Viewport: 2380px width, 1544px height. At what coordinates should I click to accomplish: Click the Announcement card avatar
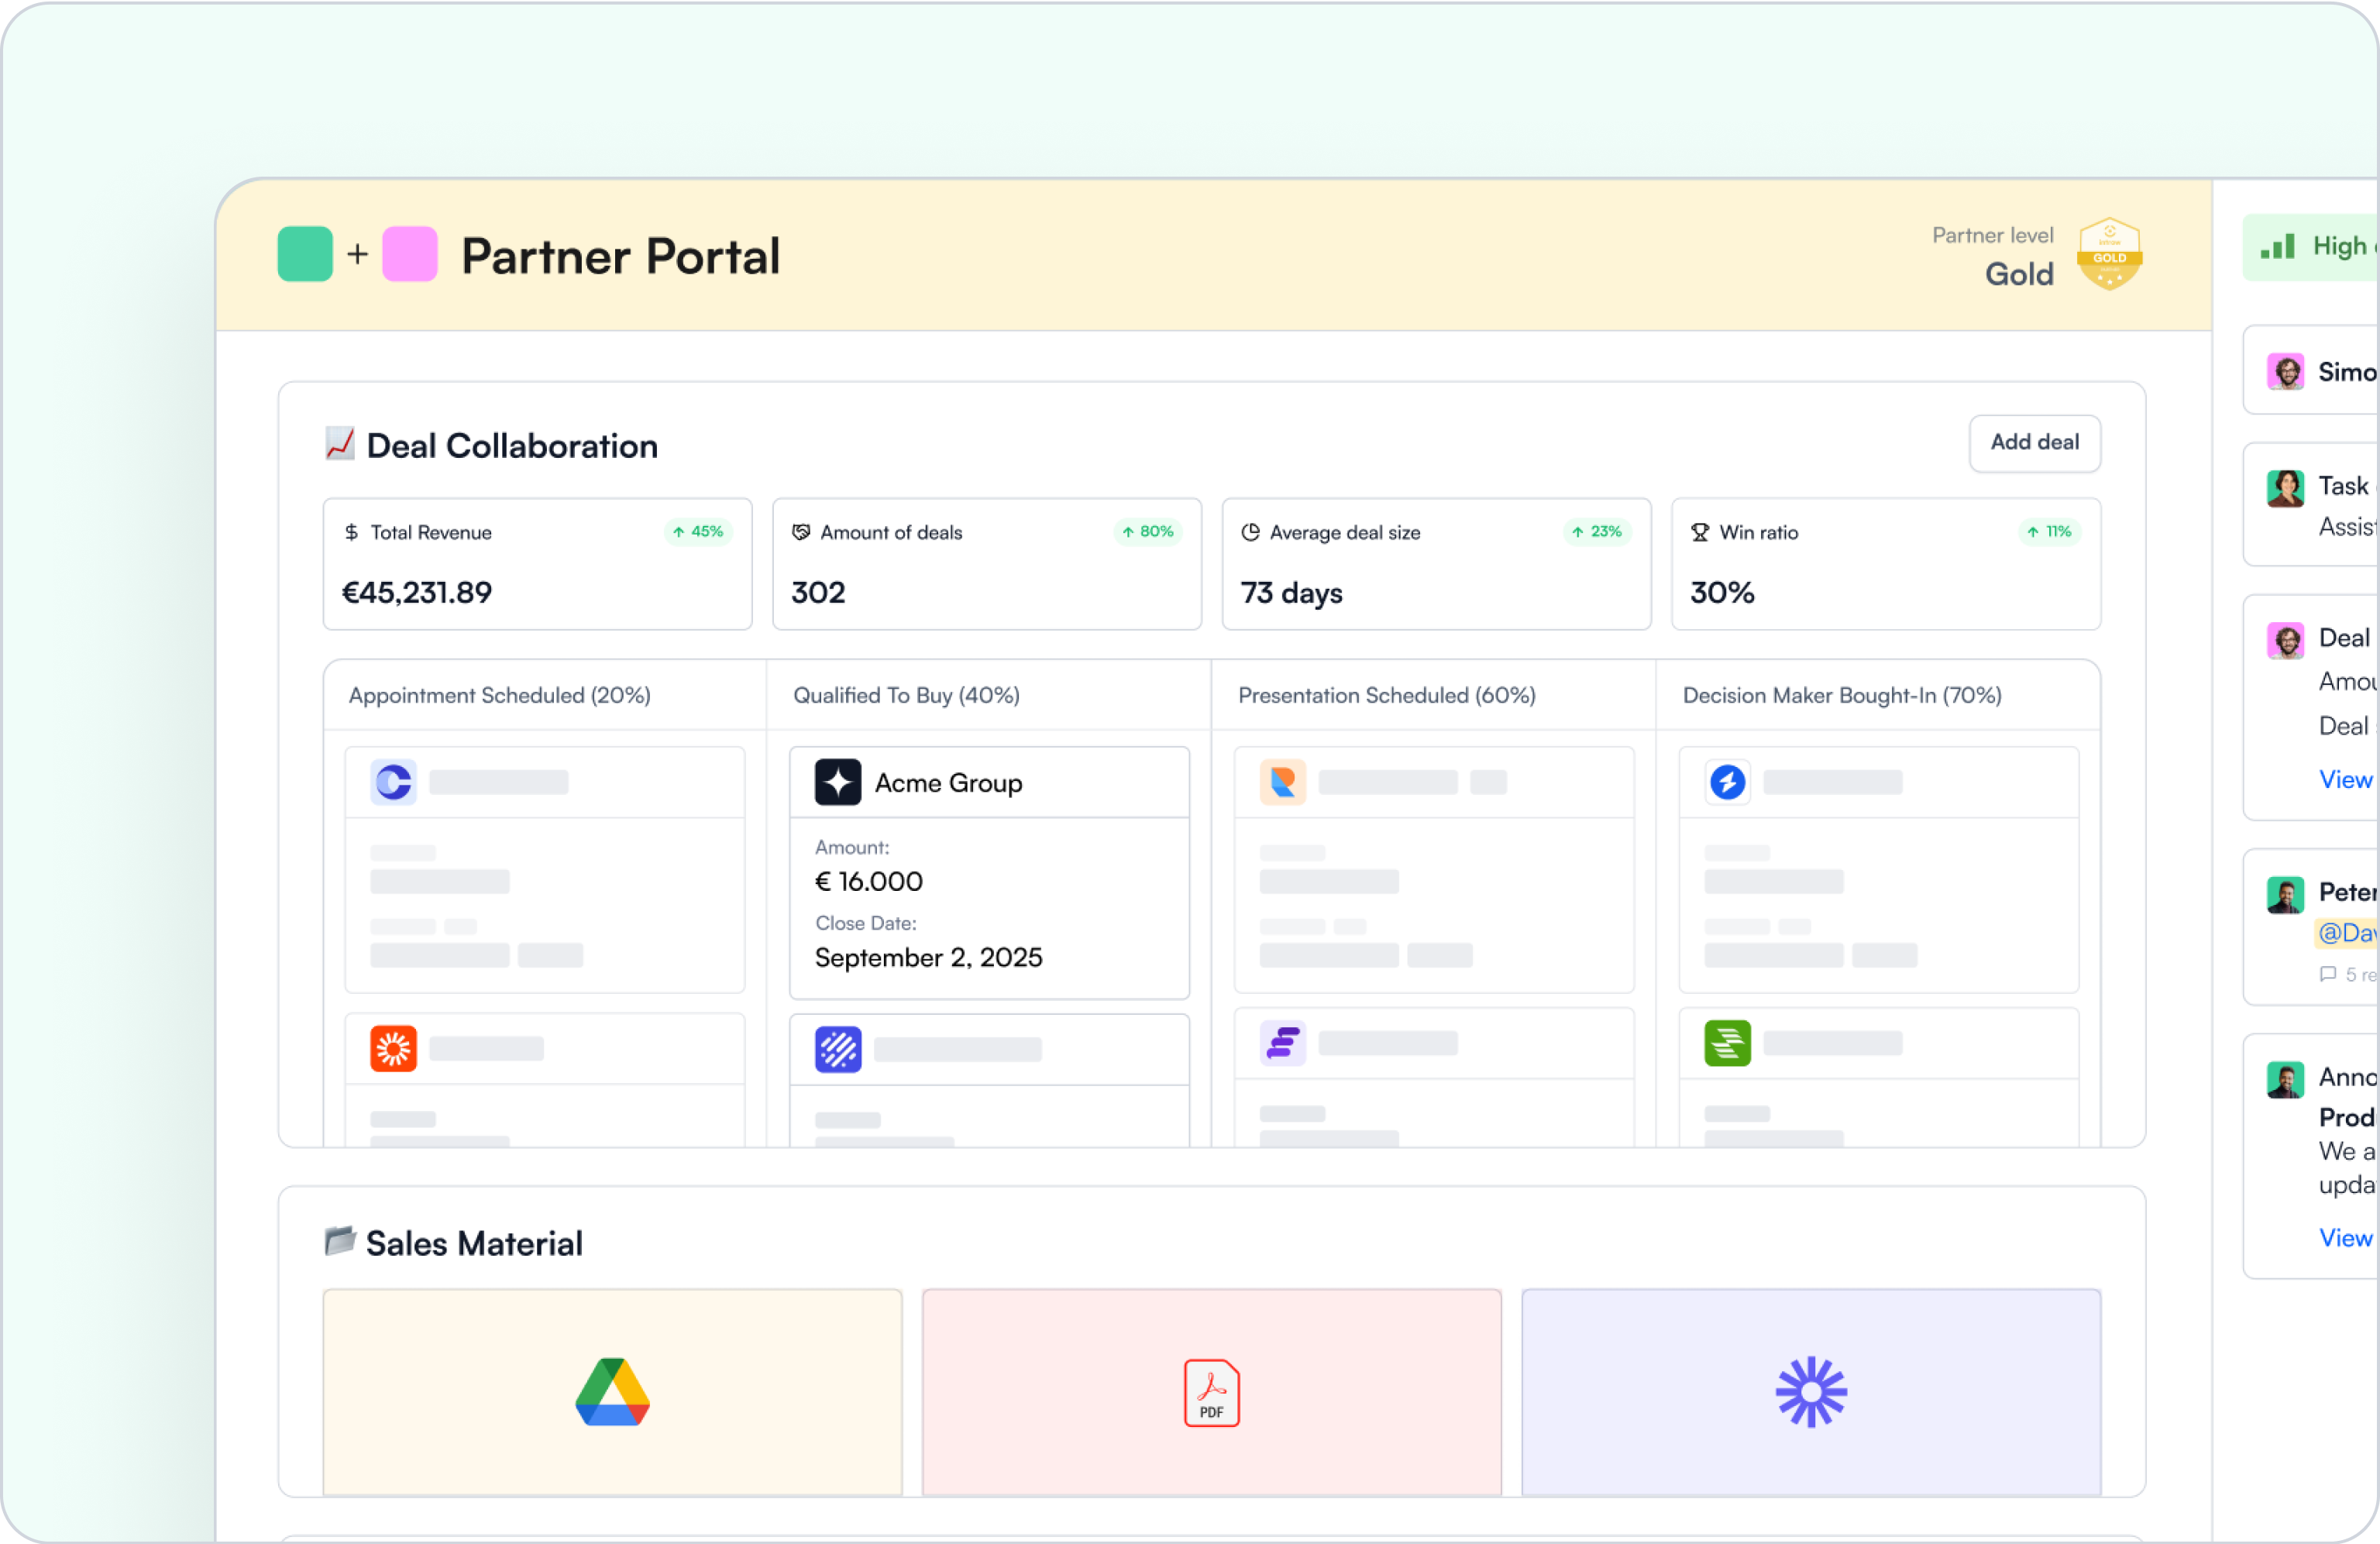pos(2285,1080)
